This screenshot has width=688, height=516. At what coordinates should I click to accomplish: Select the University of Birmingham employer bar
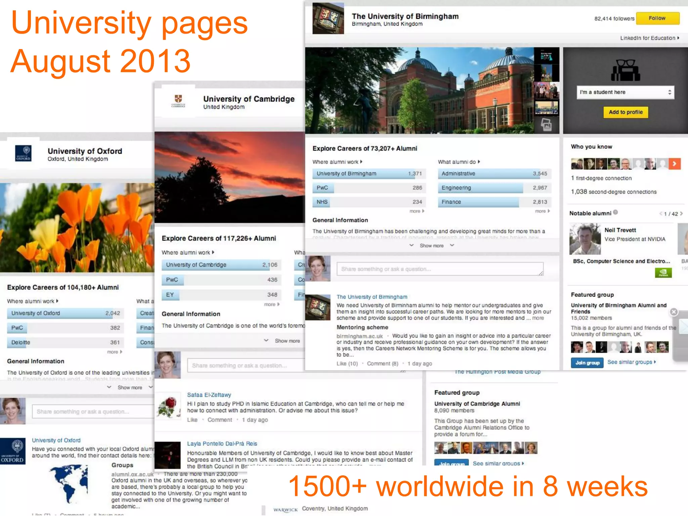[x=369, y=174]
